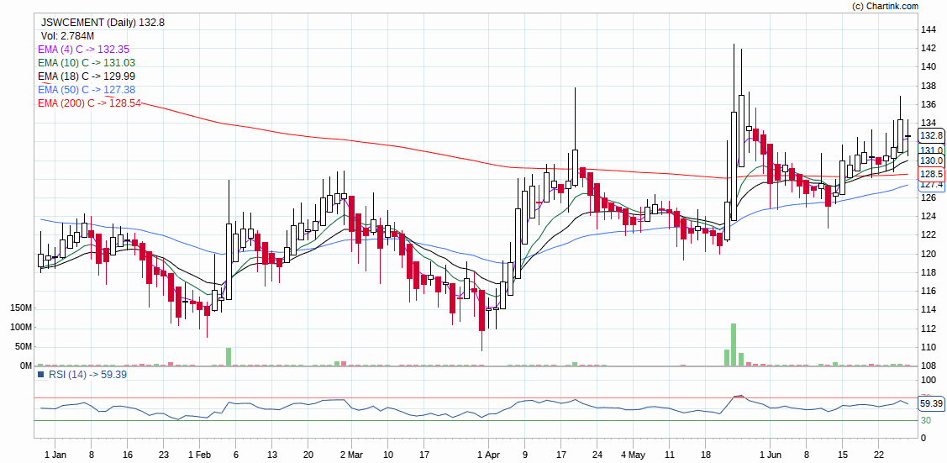The height and width of the screenshot is (463, 947).
Task: Click the JSWCEMENT (Daily) 132.8 title text
Action: (x=103, y=23)
